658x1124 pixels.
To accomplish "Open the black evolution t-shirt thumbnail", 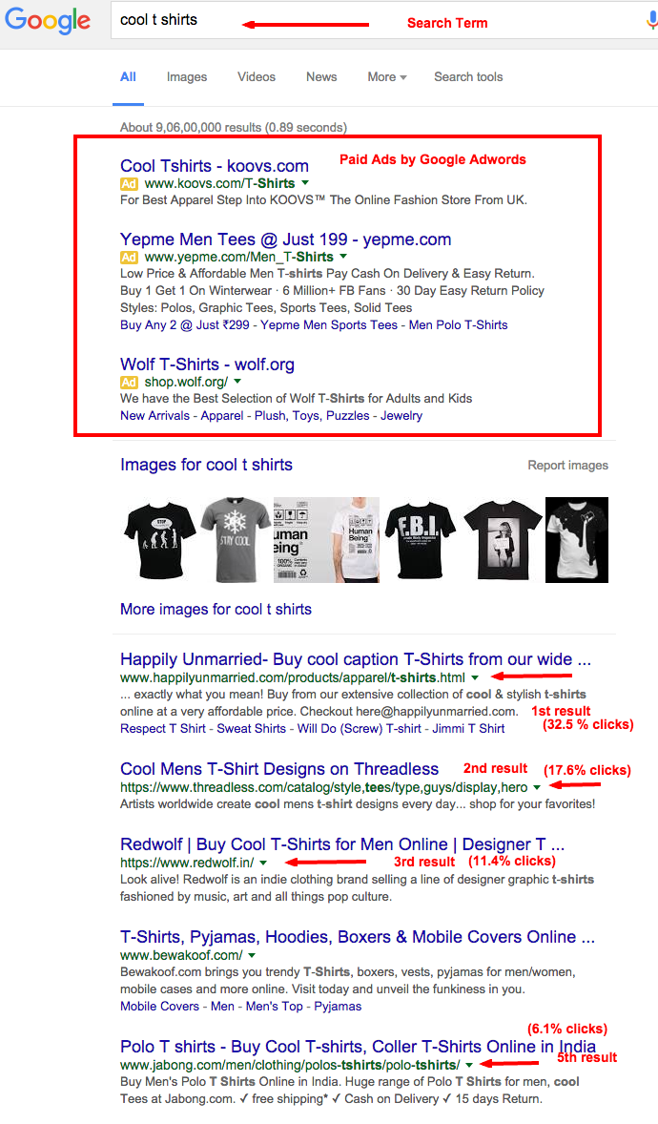I will coord(159,540).
